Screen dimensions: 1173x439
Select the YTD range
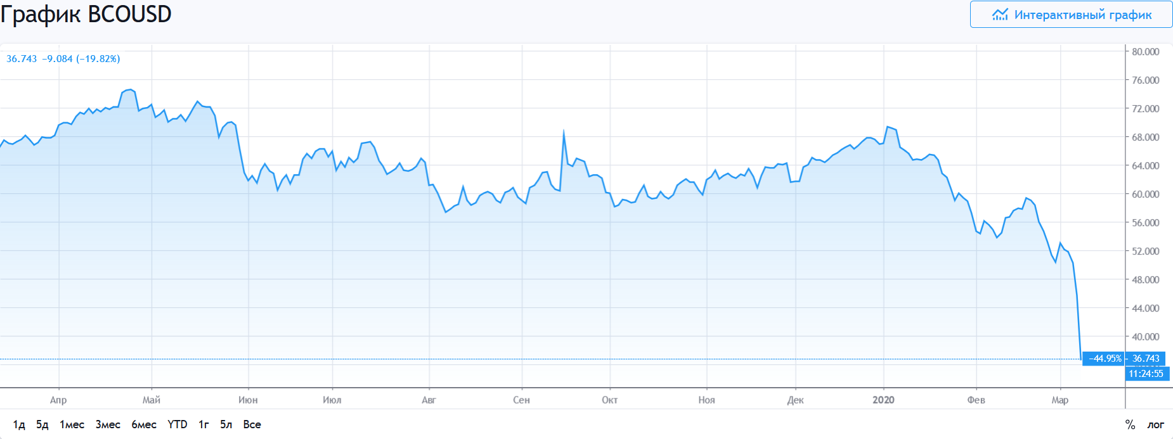178,424
